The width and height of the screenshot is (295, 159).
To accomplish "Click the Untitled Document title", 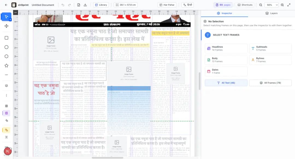I will (x=43, y=5).
